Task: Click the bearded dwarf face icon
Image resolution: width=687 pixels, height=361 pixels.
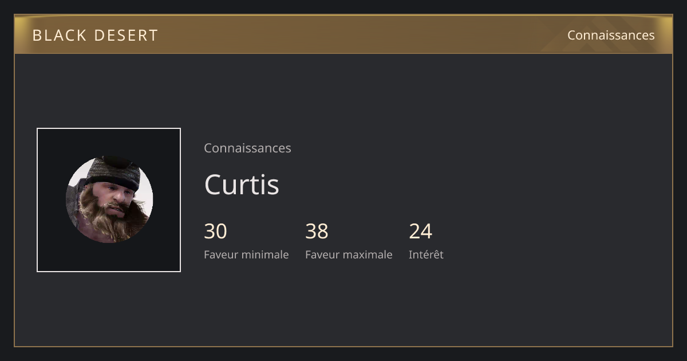Action: click(109, 199)
